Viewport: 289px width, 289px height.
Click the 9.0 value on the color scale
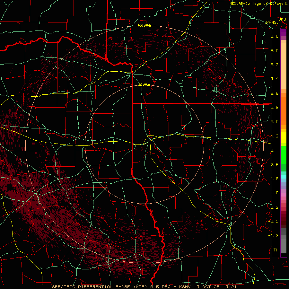click(x=275, y=50)
